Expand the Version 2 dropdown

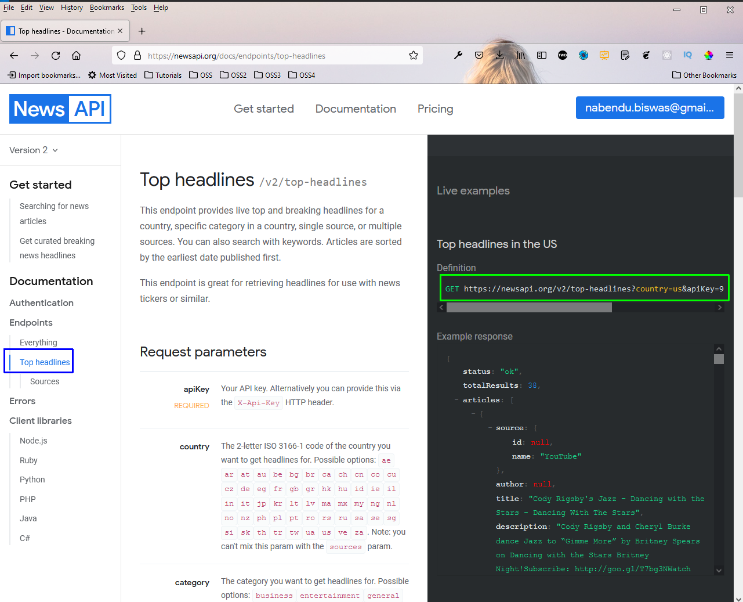(x=34, y=150)
